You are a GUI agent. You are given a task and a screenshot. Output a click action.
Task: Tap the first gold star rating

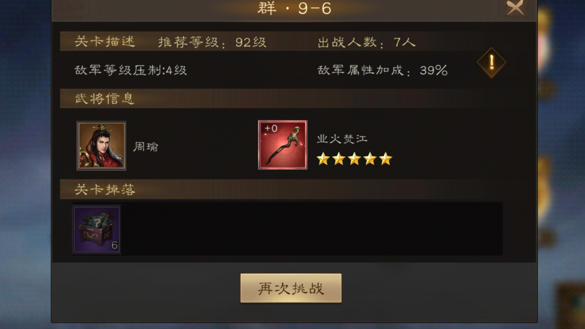click(x=323, y=159)
